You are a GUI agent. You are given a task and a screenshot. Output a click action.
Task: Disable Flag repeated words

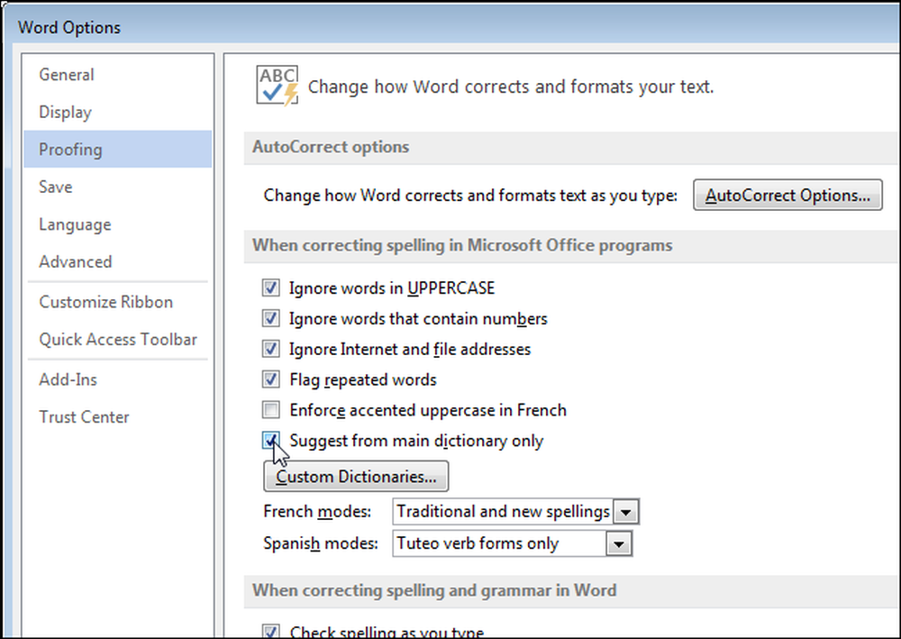tap(270, 379)
